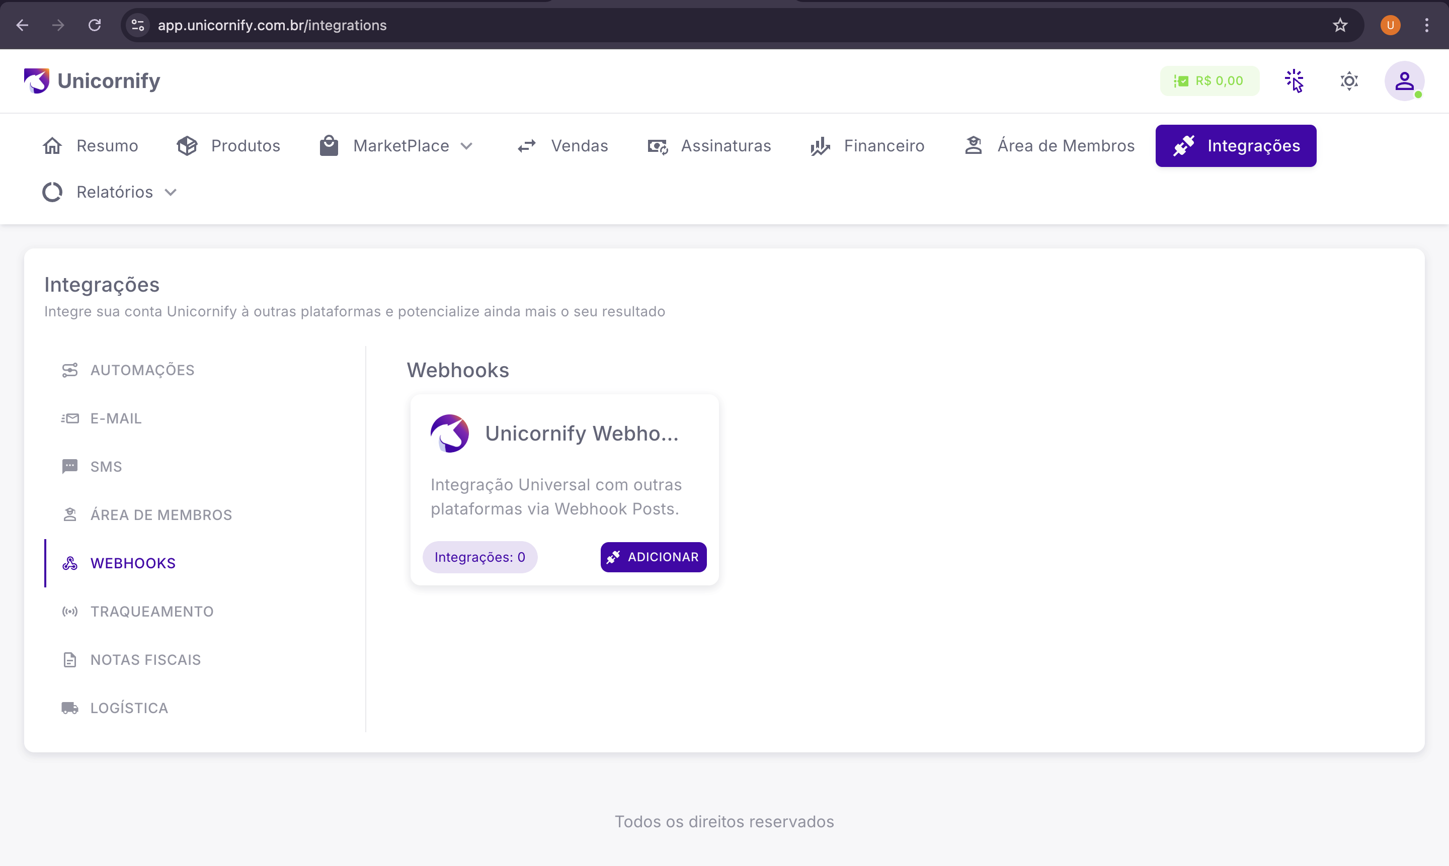
Task: Click the browser site info icon
Action: (x=138, y=25)
